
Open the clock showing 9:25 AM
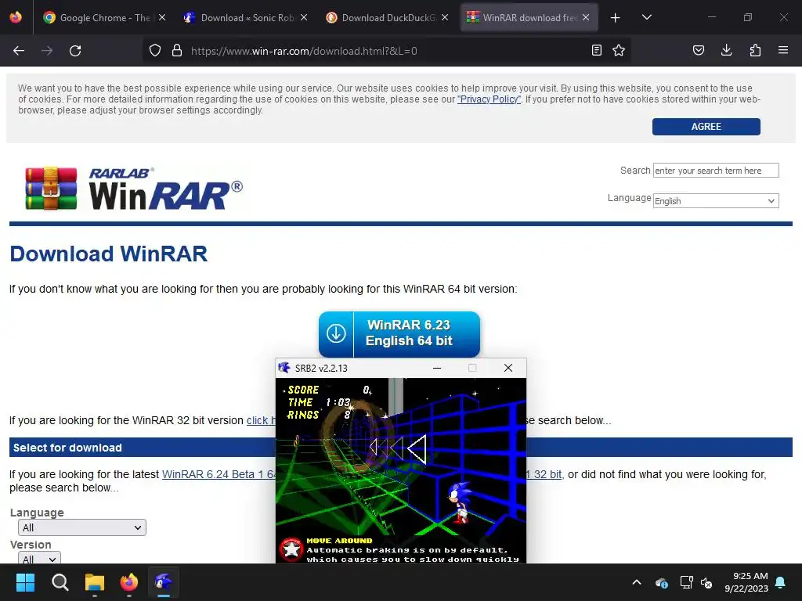[746, 582]
